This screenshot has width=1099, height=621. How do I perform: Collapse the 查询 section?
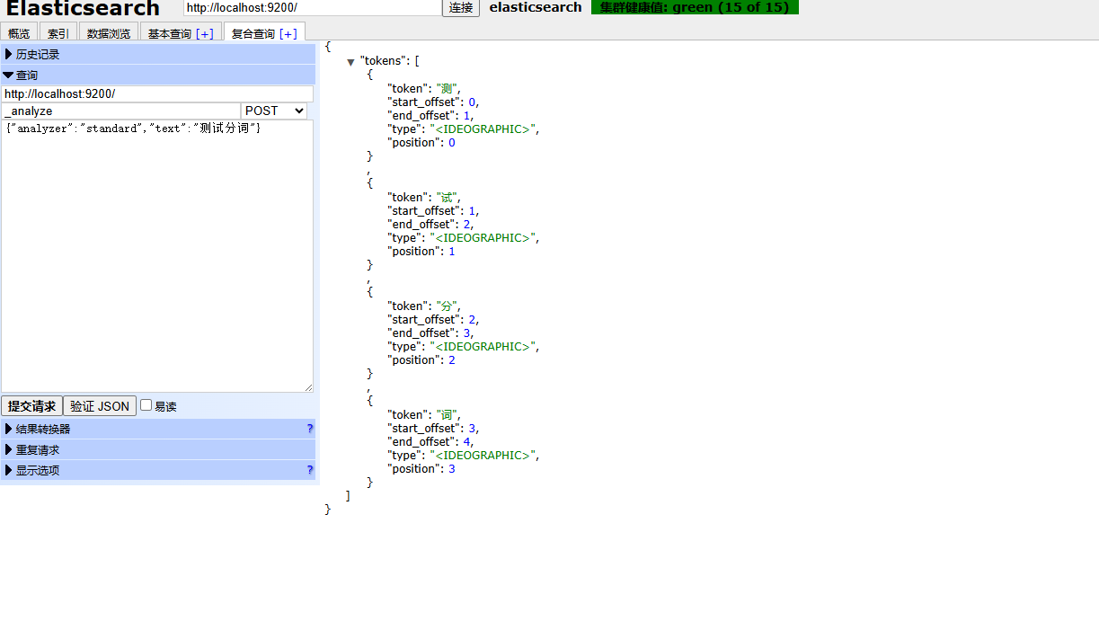point(158,75)
